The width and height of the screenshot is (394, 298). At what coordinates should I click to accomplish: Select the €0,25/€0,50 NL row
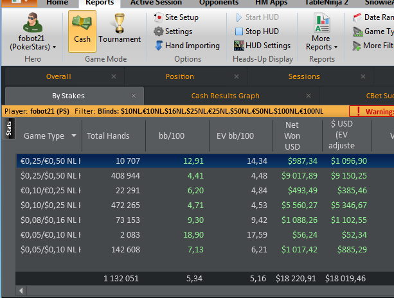coord(205,161)
